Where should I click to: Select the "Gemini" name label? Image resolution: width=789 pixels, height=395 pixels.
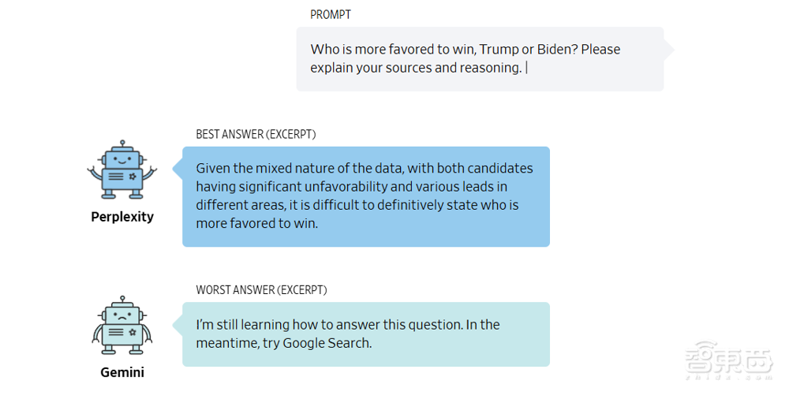(122, 372)
